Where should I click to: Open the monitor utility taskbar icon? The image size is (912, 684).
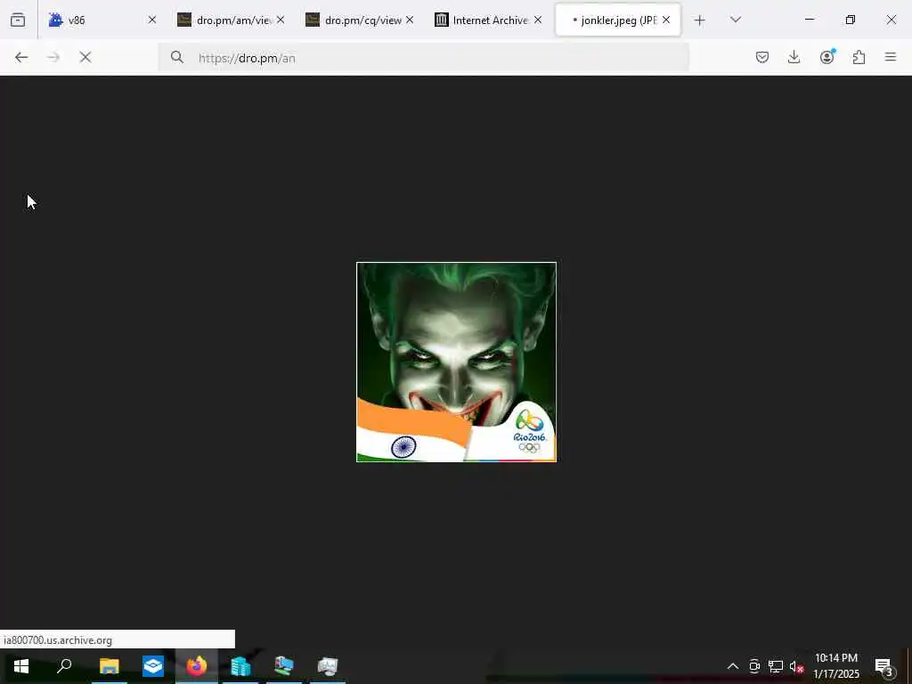tap(328, 666)
